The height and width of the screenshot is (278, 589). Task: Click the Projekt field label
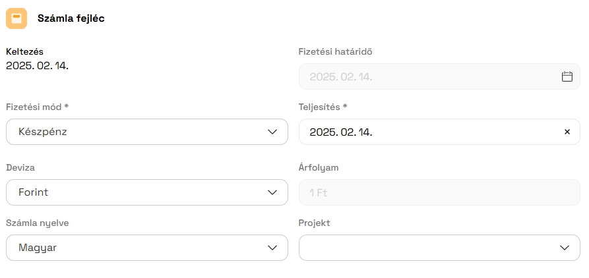315,223
